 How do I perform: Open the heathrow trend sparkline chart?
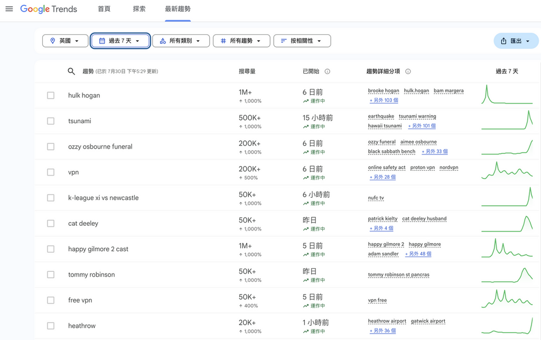[507, 325]
